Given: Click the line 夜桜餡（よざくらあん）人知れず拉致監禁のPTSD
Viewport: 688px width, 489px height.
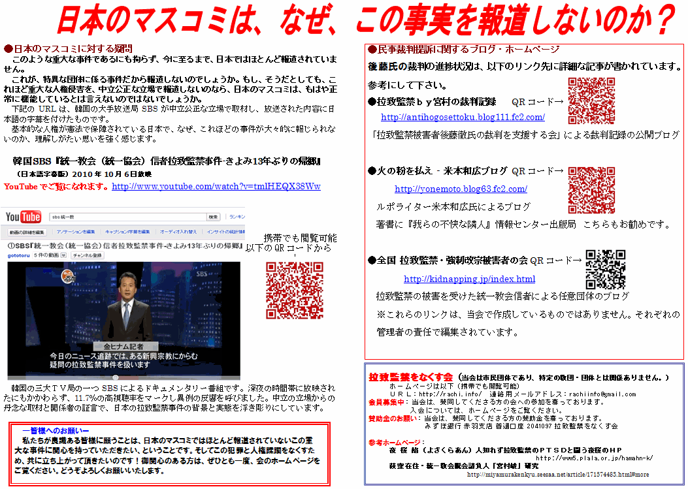Looking at the screenshot, I should (x=506, y=450).
